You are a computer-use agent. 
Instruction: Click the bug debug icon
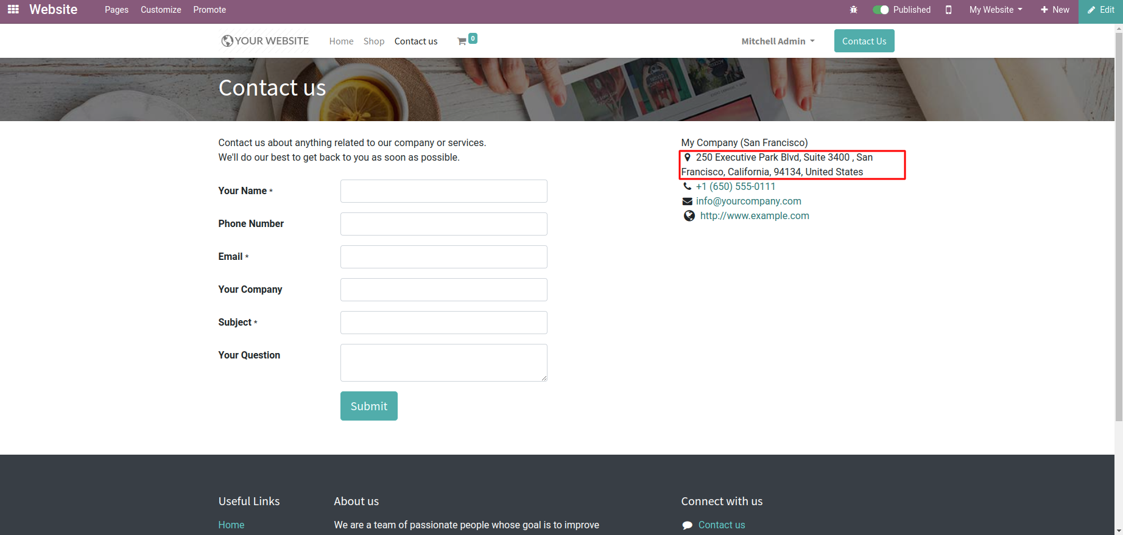point(853,10)
